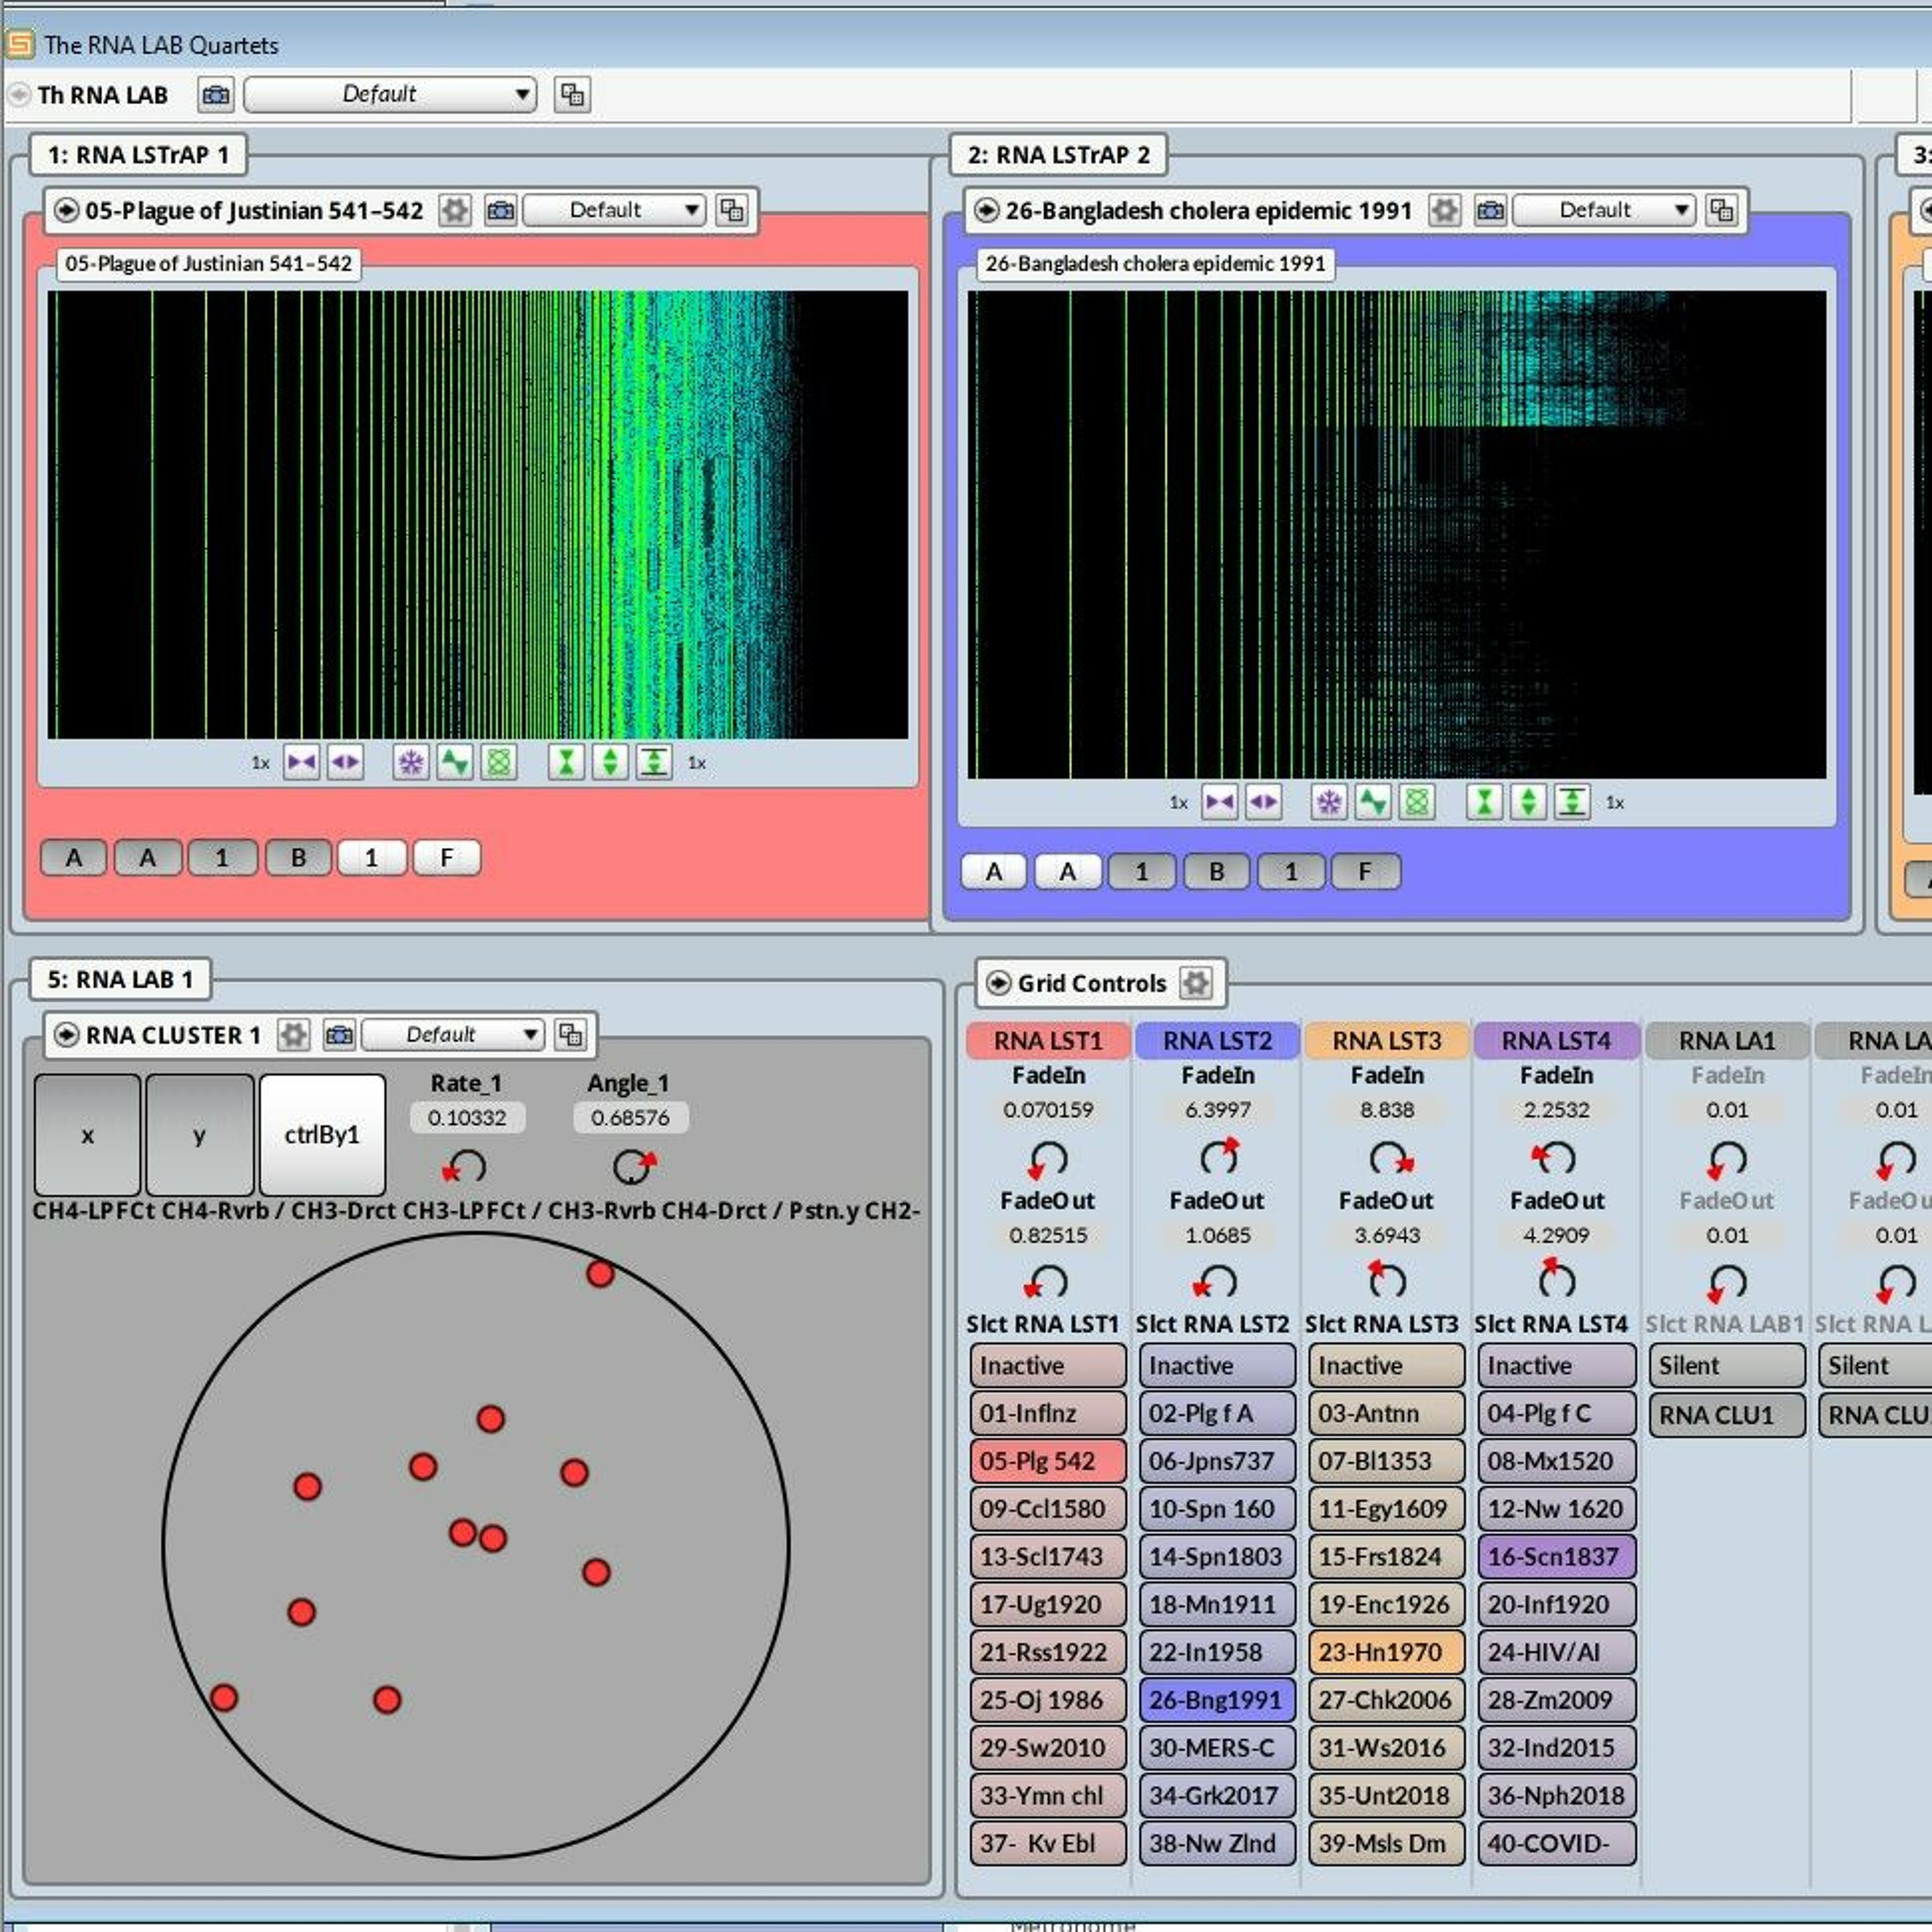
Task: Open Default dropdown in RNA CLUSTER 1 header
Action: 452,1034
